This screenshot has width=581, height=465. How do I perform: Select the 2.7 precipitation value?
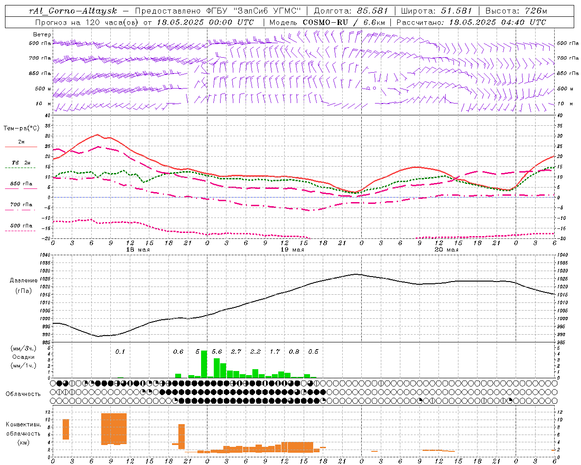pos(236,351)
